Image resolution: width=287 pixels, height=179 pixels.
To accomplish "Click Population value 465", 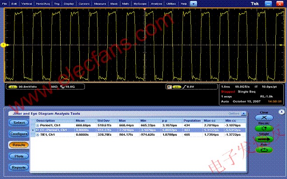I will (187, 135).
